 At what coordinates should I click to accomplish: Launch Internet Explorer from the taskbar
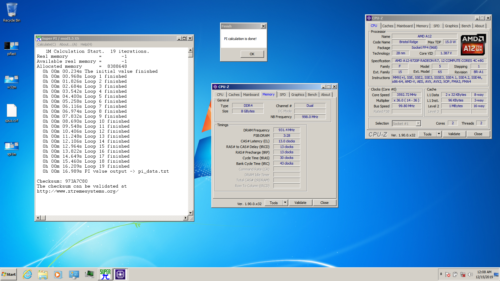[x=27, y=274]
